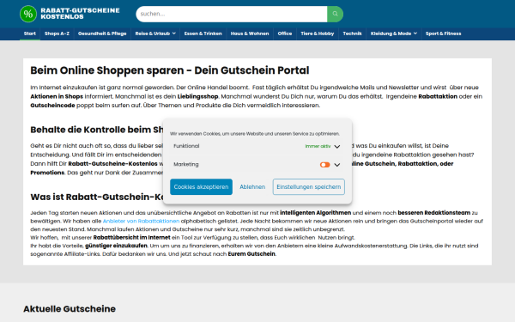
Task: Select the Technik menu item
Action: (352, 33)
